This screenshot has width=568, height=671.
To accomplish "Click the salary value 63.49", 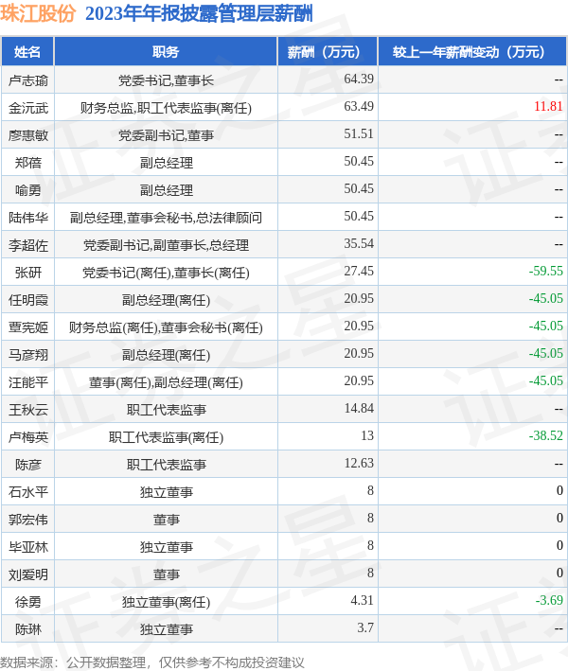I will click(359, 106).
